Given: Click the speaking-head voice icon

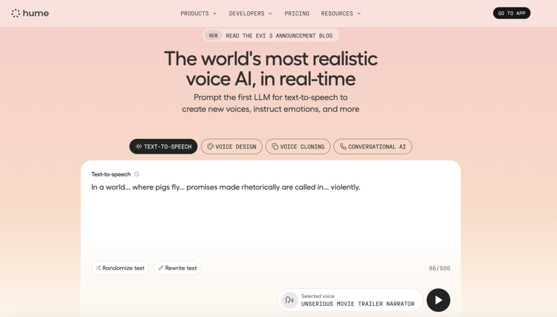Looking at the screenshot, I should click(289, 301).
